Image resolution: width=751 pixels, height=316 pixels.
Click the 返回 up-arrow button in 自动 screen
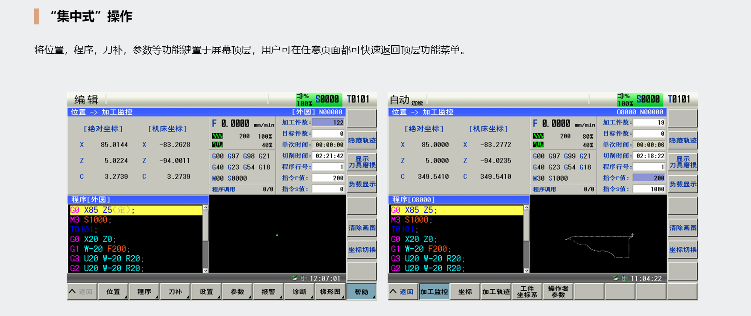pos(403,292)
